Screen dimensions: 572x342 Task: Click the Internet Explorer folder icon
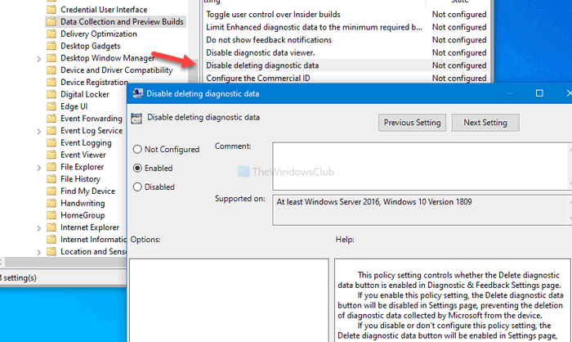pyautogui.click(x=51, y=227)
